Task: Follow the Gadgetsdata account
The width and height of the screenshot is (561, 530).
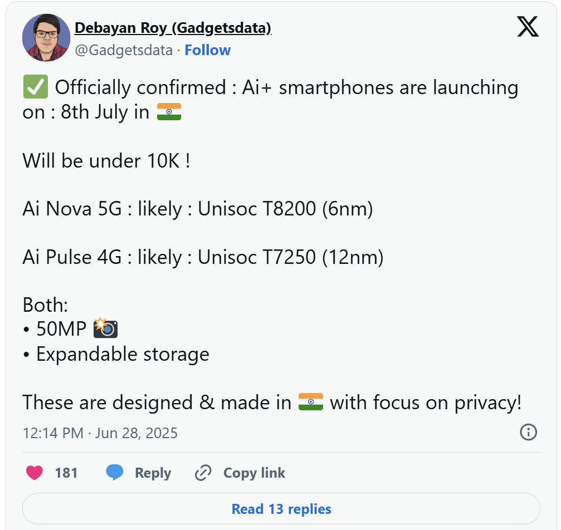Action: [x=207, y=50]
